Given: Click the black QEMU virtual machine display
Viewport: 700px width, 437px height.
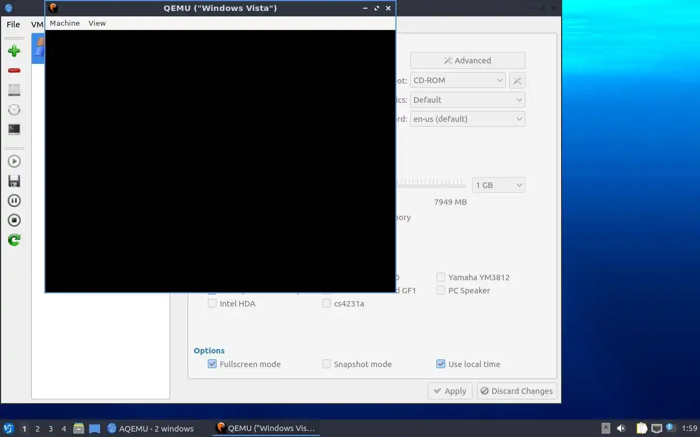Looking at the screenshot, I should tap(220, 161).
